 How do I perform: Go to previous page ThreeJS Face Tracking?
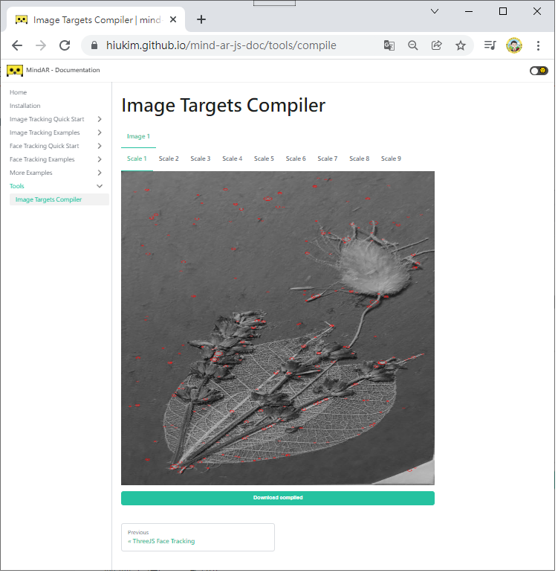pos(198,537)
